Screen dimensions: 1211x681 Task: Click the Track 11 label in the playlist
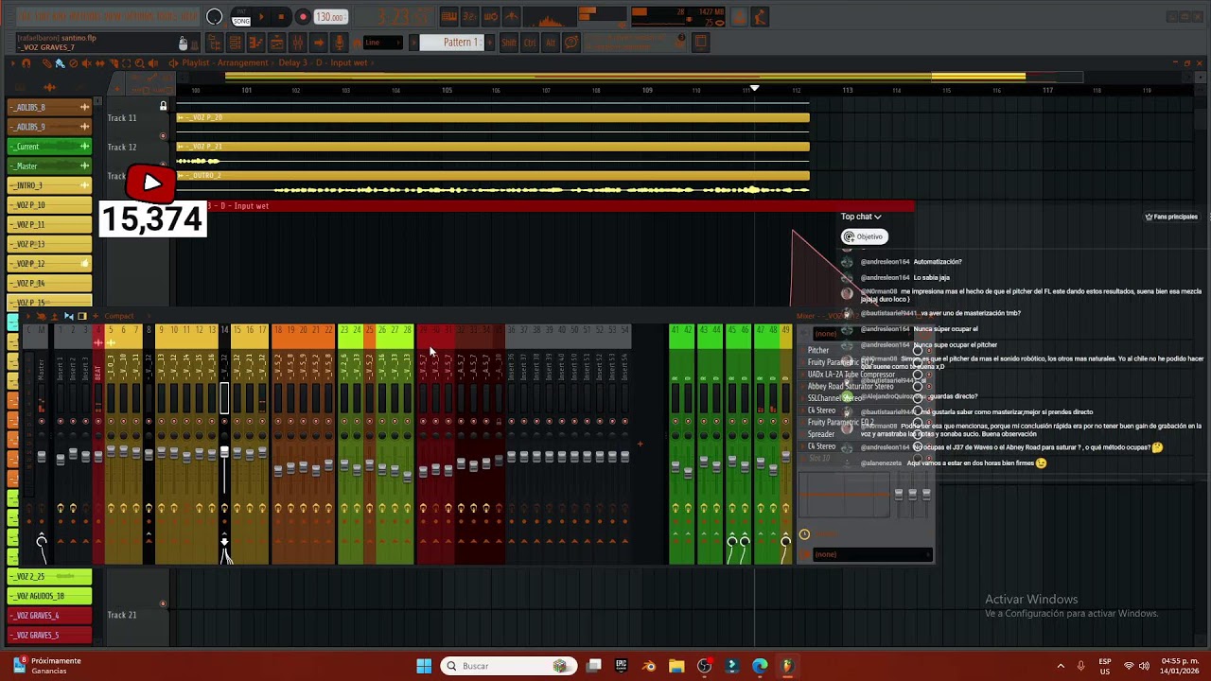tap(122, 118)
